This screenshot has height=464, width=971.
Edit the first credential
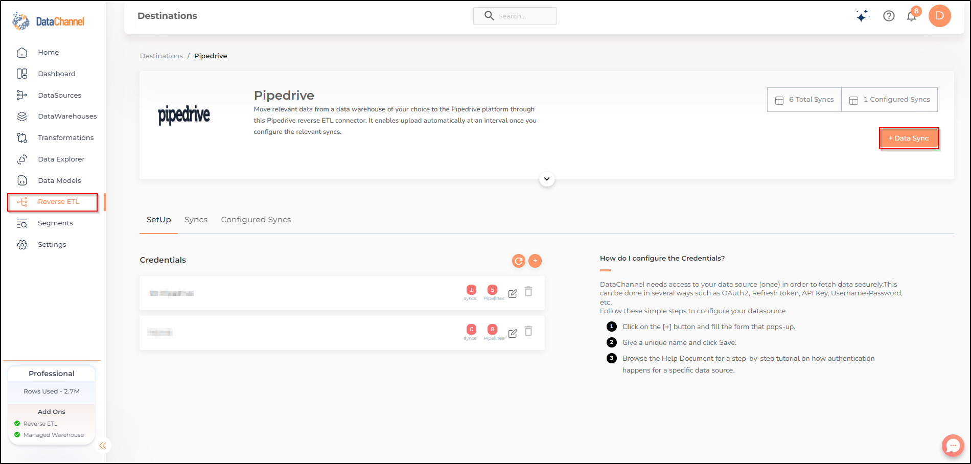[x=513, y=293]
